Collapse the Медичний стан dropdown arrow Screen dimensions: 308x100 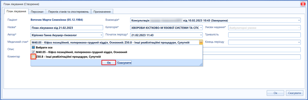coord(201,42)
